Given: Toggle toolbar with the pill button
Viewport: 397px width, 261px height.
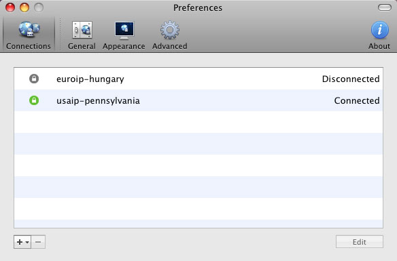Looking at the screenshot, I should [x=385, y=7].
